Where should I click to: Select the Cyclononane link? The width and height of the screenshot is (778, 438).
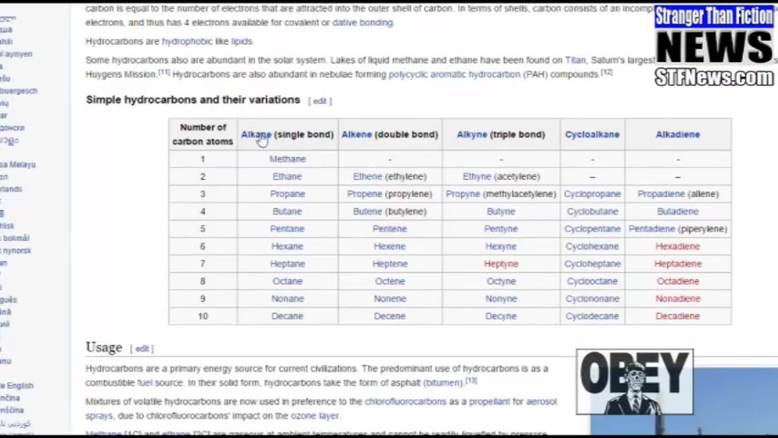point(593,299)
